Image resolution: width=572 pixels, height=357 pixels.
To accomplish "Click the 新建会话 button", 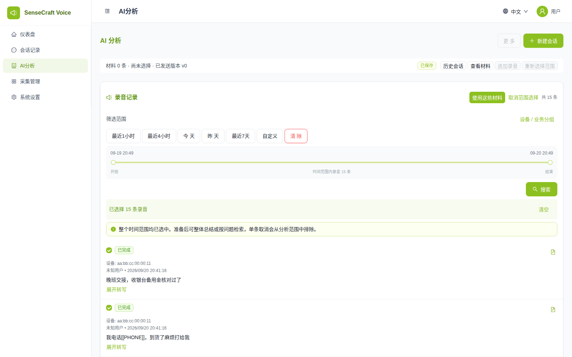I will 543,41.
